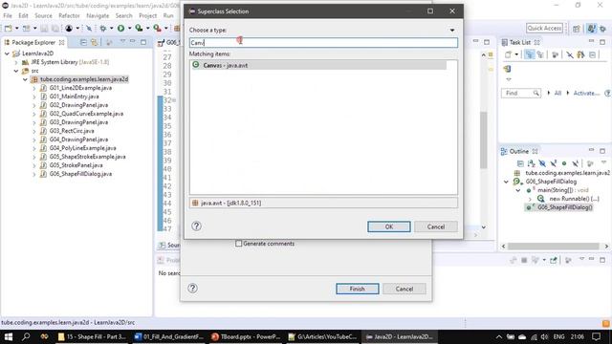Viewport: 612px width, 344px height.
Task: Click the Outline horizontal scrollbar
Action: tap(553, 247)
